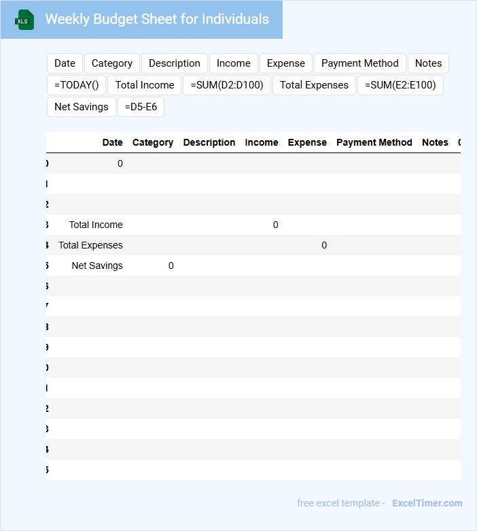Click the Net Savings tag chip

[x=82, y=107]
